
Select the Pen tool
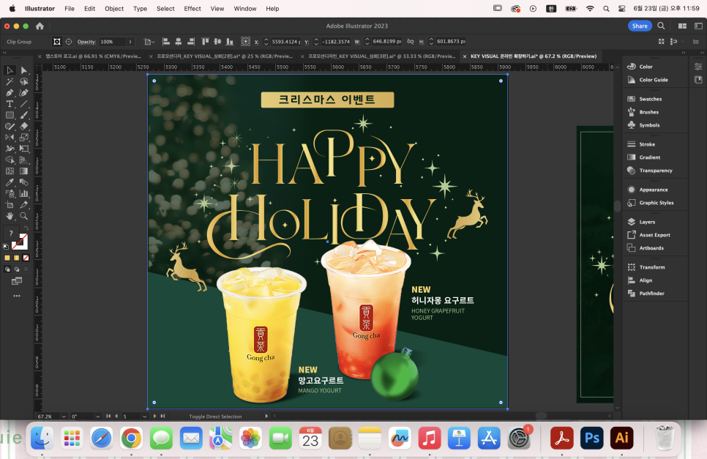click(10, 93)
